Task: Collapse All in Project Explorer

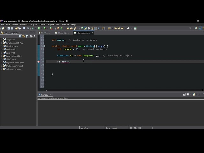Action: click(20, 36)
